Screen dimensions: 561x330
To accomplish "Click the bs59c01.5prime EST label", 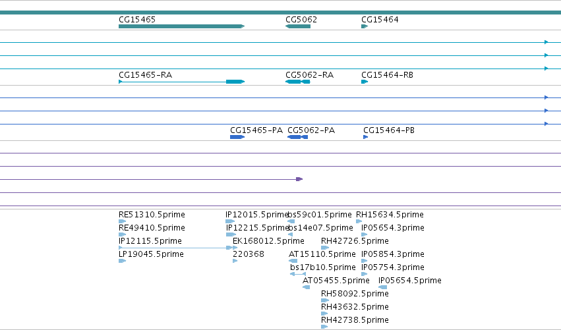I will [x=320, y=215].
